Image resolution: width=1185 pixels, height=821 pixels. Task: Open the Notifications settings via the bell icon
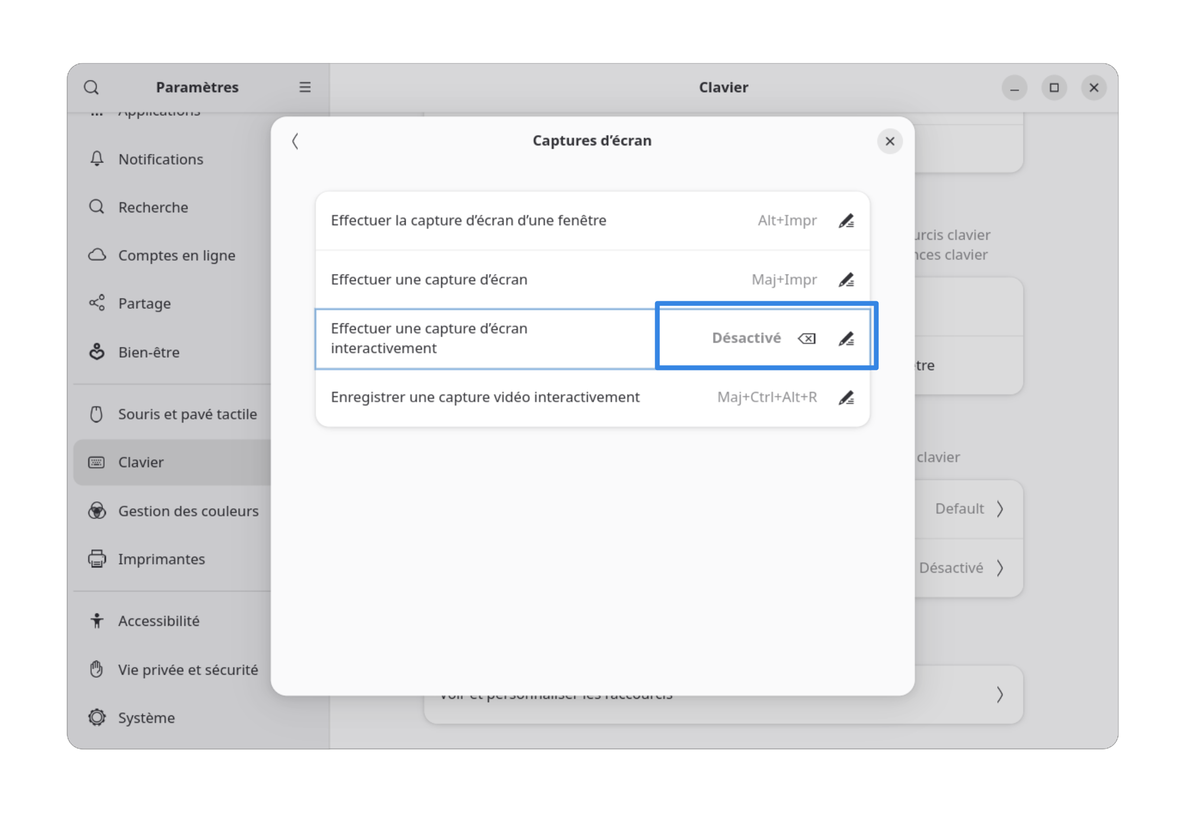tap(97, 159)
